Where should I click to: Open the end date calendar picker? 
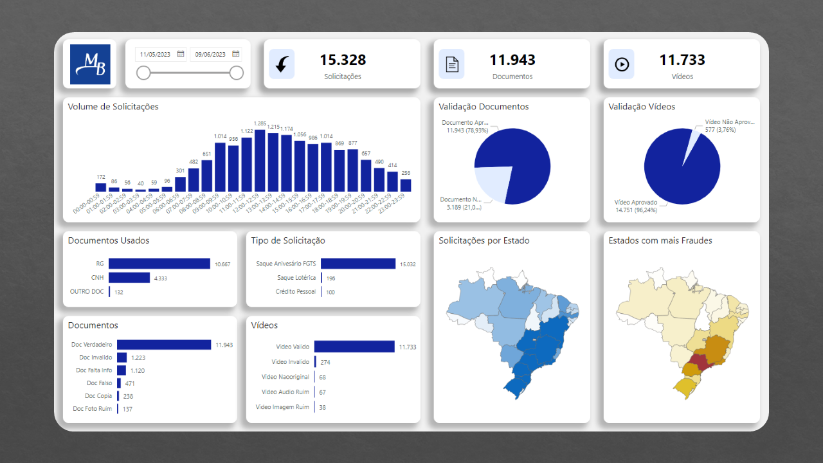(235, 54)
